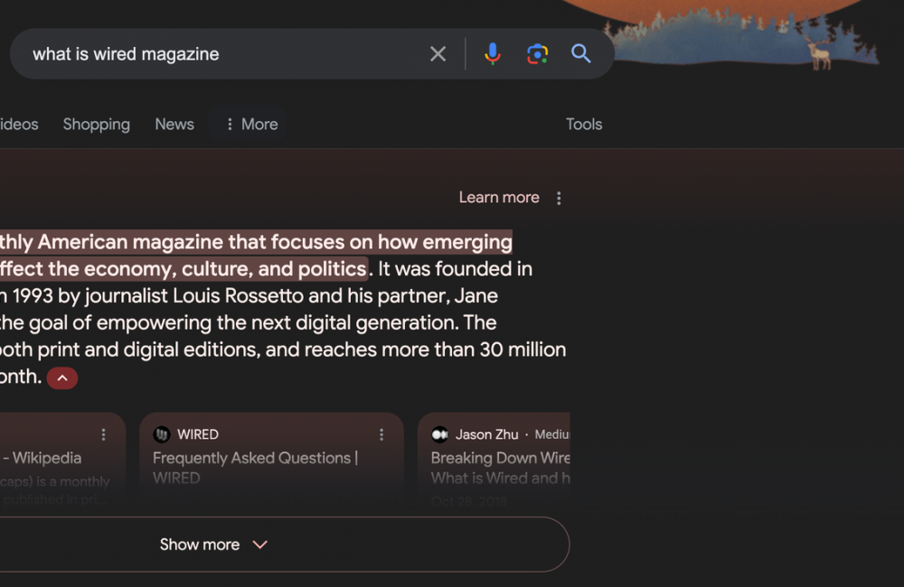Open options menu beside Learn more

[x=559, y=199]
